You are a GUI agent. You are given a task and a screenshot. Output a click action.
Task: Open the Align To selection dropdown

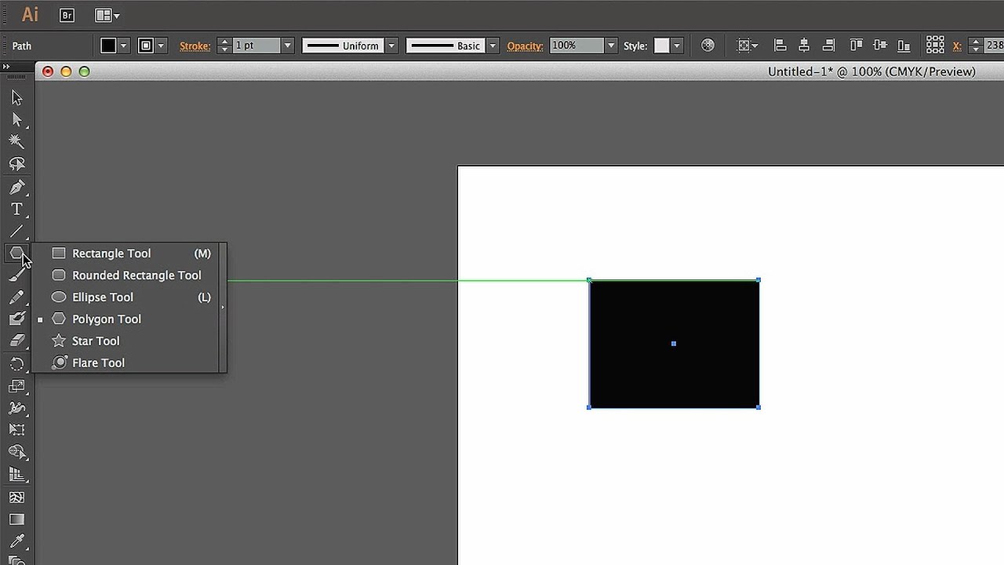pos(748,46)
